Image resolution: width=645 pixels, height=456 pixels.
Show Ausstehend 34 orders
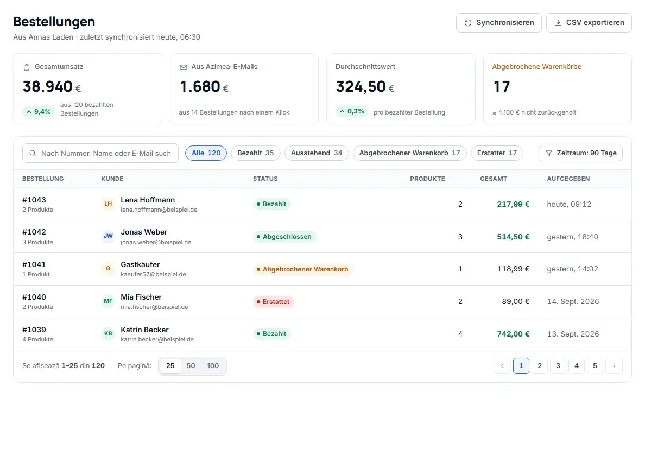point(317,153)
